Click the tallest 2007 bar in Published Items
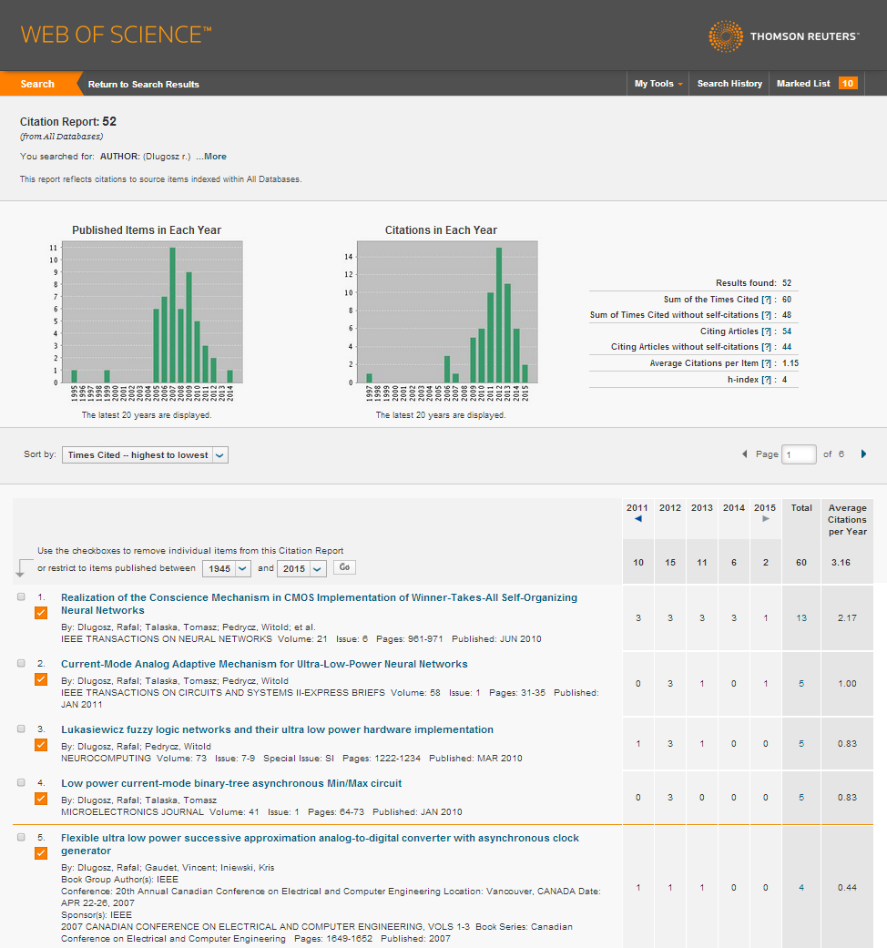The width and height of the screenshot is (887, 948). (172, 315)
